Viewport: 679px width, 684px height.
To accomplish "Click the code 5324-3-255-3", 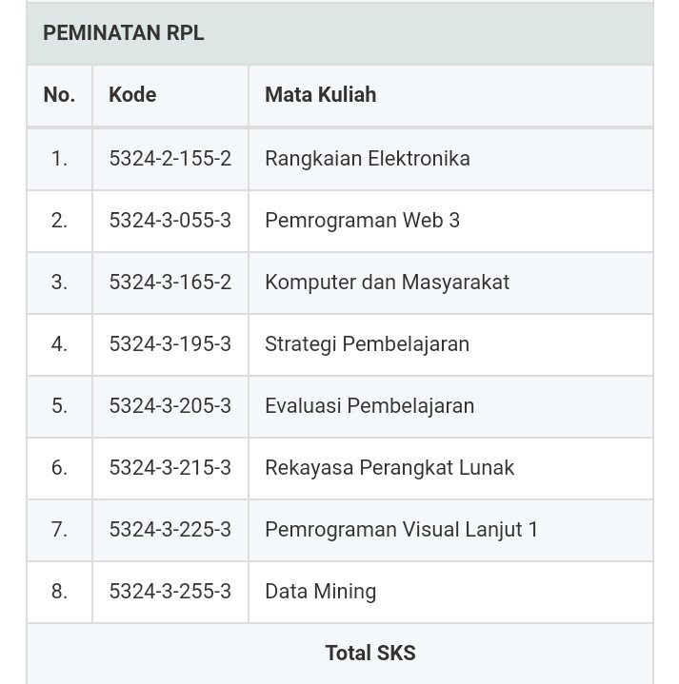I will pos(170,592).
